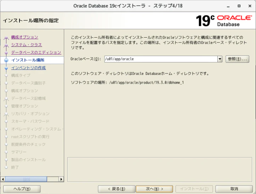The width and height of the screenshot is (256, 194).
Task: Go back with 戻る(B) button
Action: tap(117, 189)
